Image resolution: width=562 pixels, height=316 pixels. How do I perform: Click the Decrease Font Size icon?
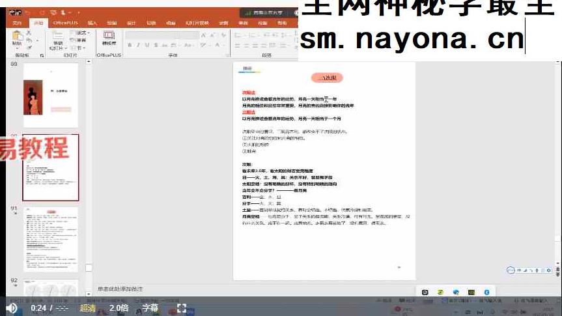coord(212,35)
